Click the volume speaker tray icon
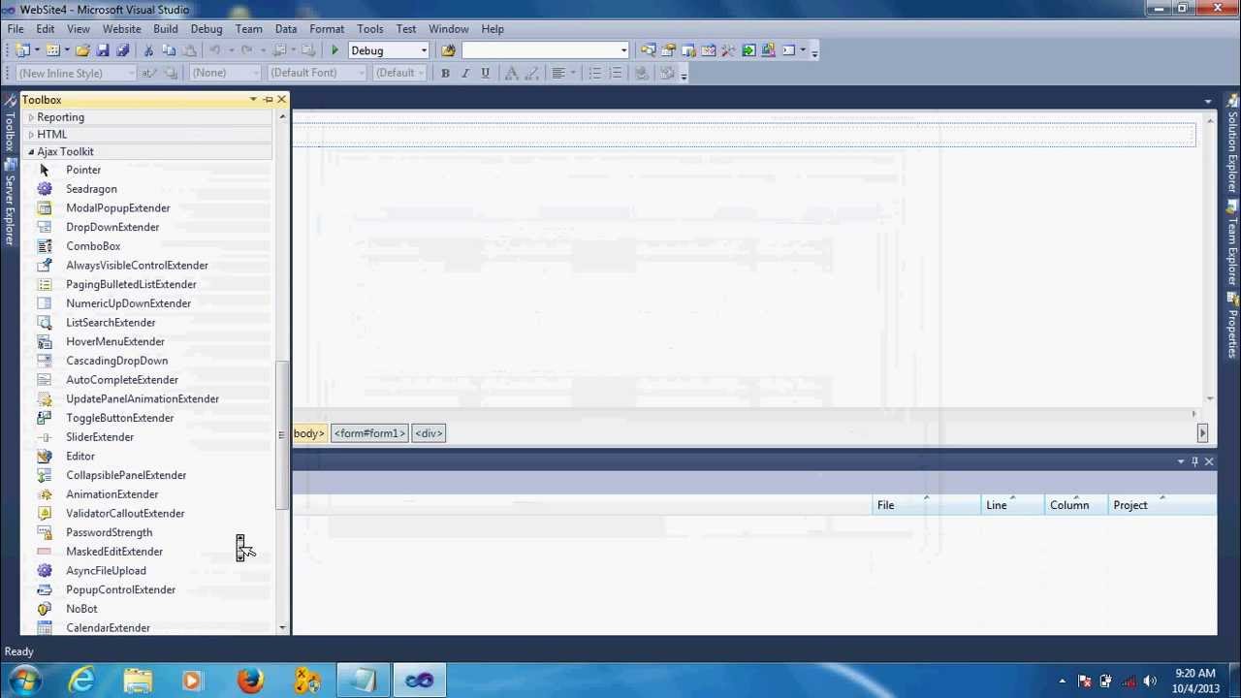The width and height of the screenshot is (1241, 698). pyautogui.click(x=1150, y=681)
